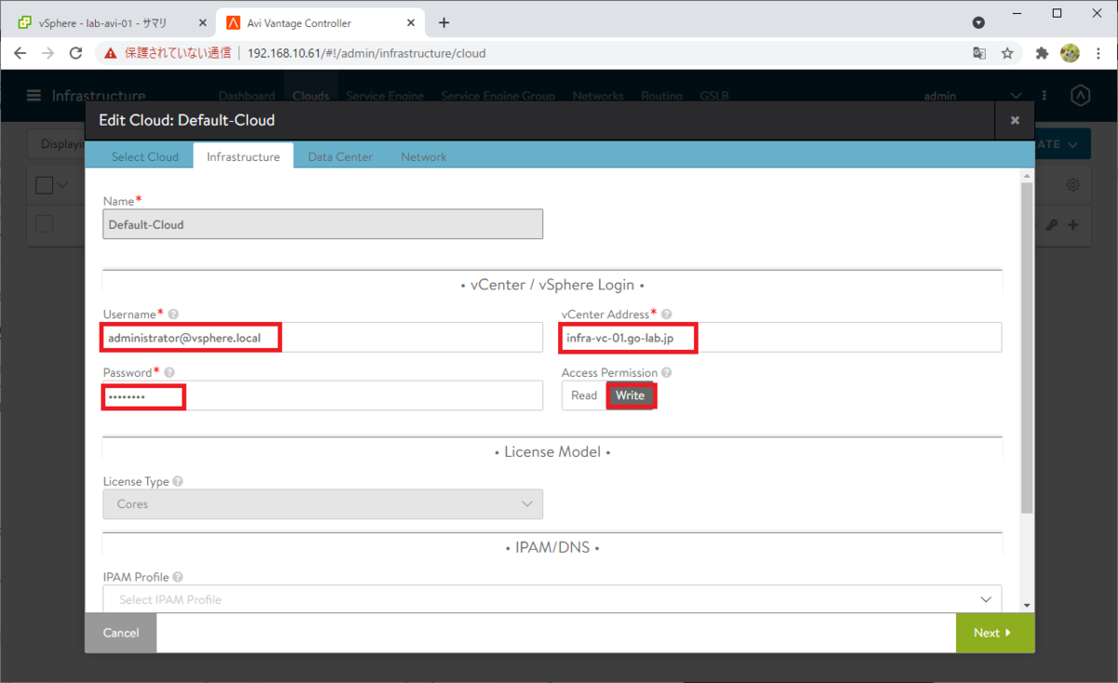Click the browser forward arrow
The image size is (1118, 683).
[x=48, y=53]
